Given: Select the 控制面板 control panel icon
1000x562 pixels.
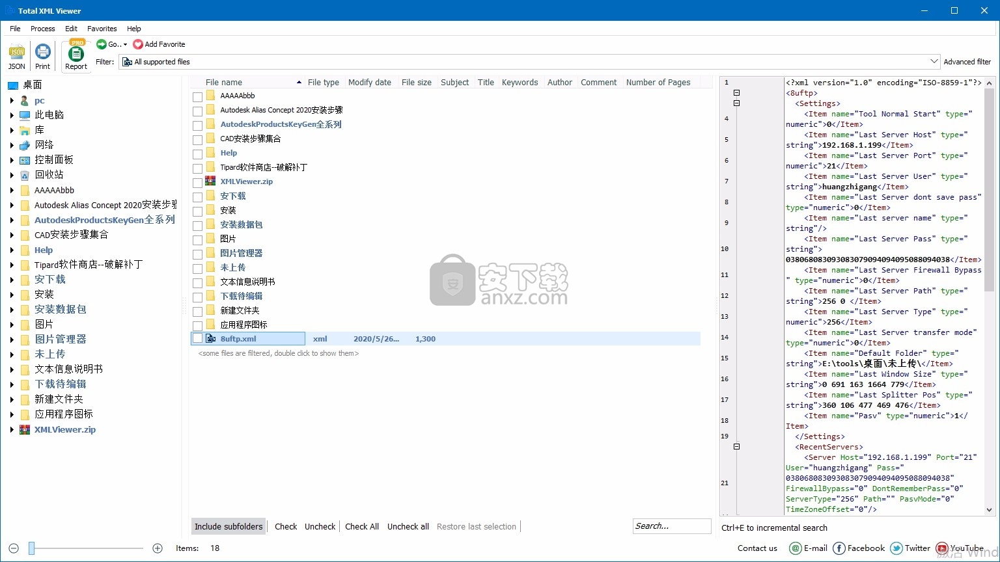Looking at the screenshot, I should coord(25,160).
